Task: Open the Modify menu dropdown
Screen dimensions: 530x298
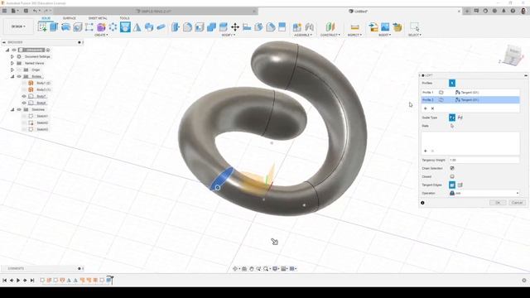Action: pos(229,35)
